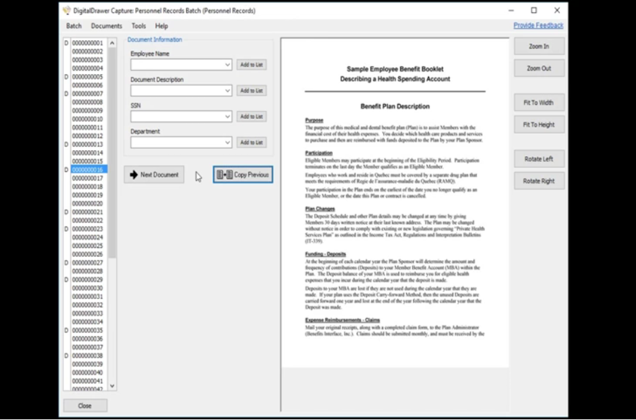Open the Help menu
Viewport: 636px width, 420px height.
click(x=161, y=26)
